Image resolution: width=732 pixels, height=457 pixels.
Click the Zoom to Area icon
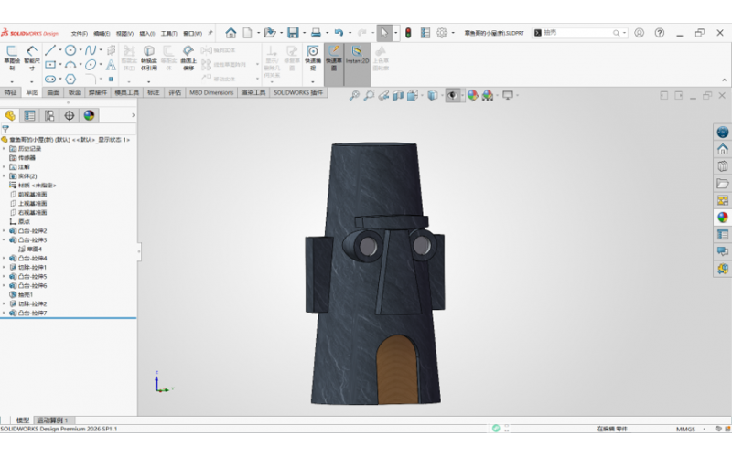click(x=369, y=96)
